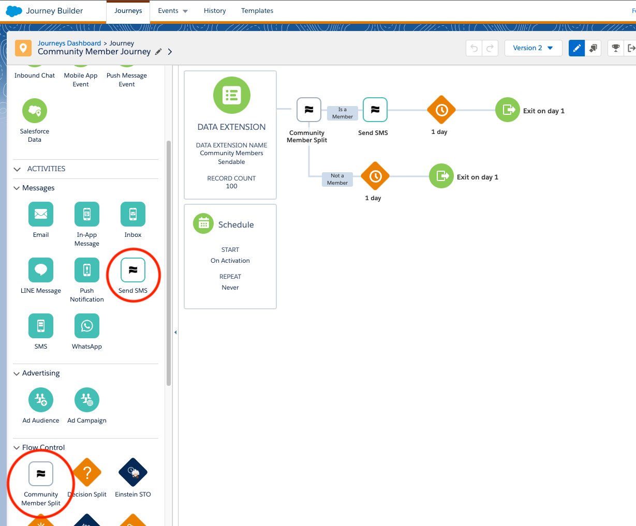Switch to the Templates tab
The image size is (636, 526).
click(x=257, y=11)
